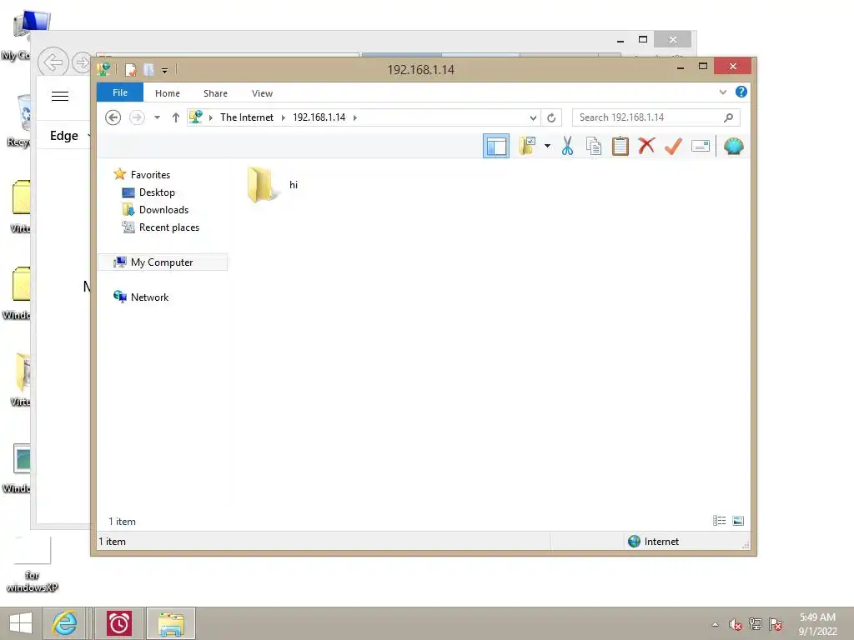Click the email envelope icon in toolbar
The height and width of the screenshot is (640, 854).
tap(701, 146)
